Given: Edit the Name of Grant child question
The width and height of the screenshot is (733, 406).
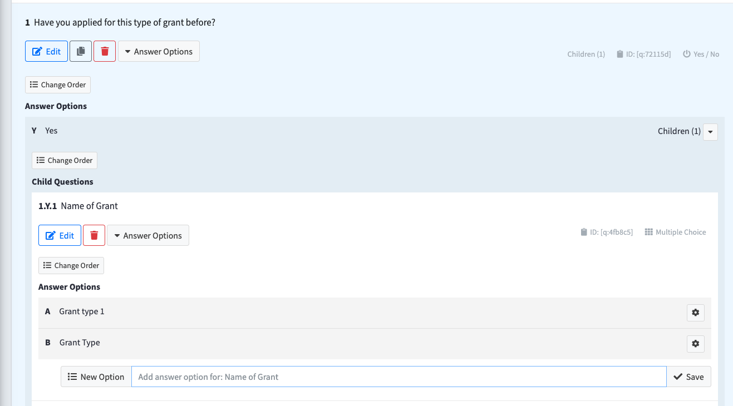Looking at the screenshot, I should coord(60,235).
